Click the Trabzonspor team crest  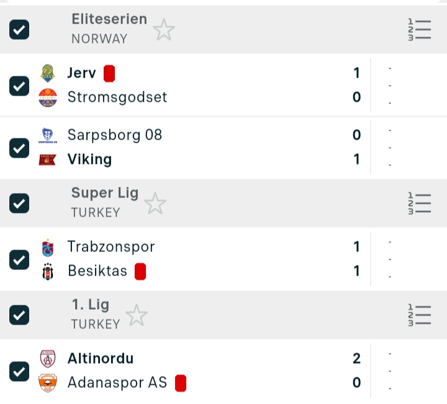(x=48, y=247)
